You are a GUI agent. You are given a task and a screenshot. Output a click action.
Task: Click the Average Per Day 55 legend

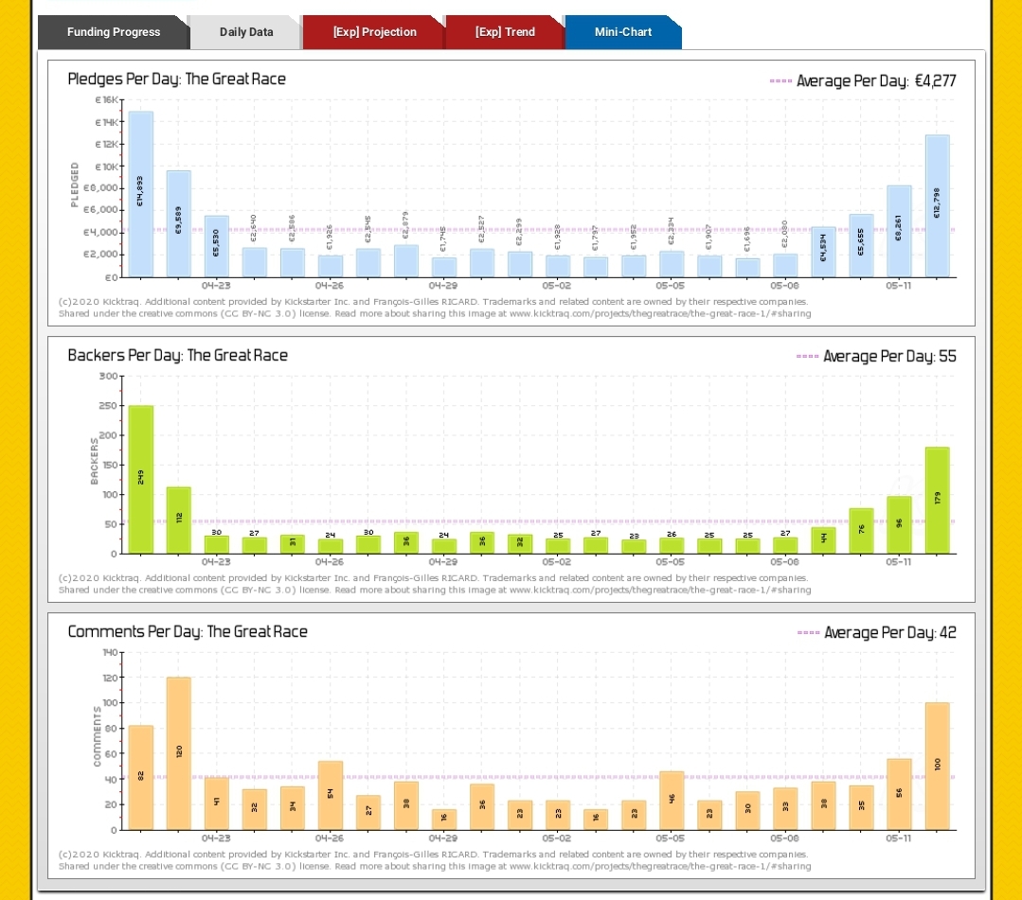click(x=876, y=357)
